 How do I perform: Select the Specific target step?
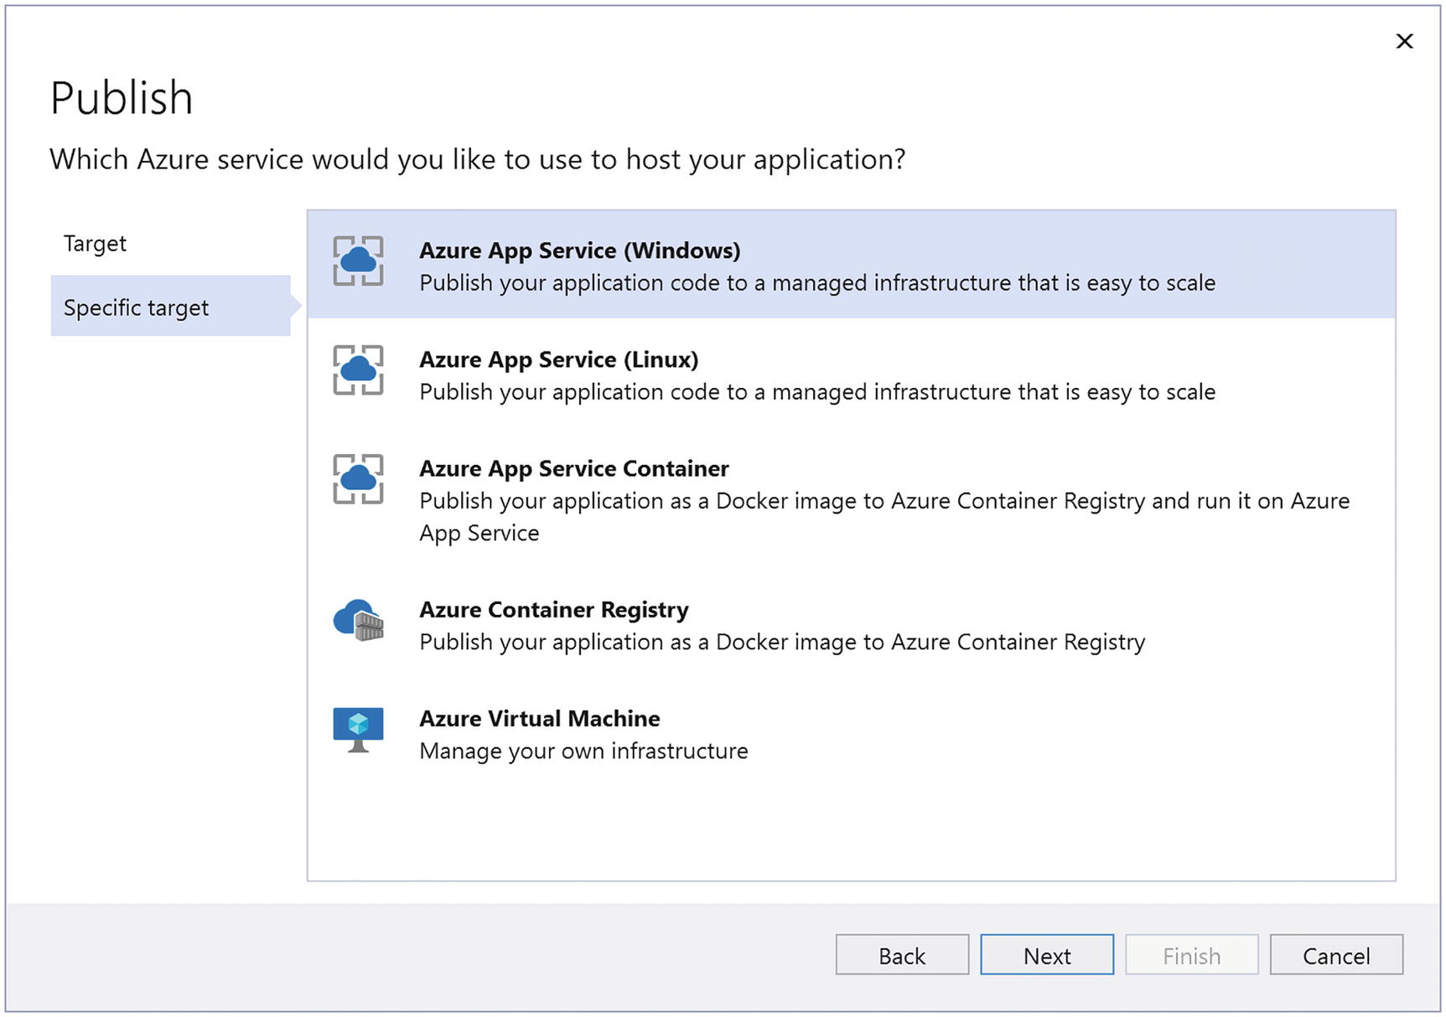(137, 307)
